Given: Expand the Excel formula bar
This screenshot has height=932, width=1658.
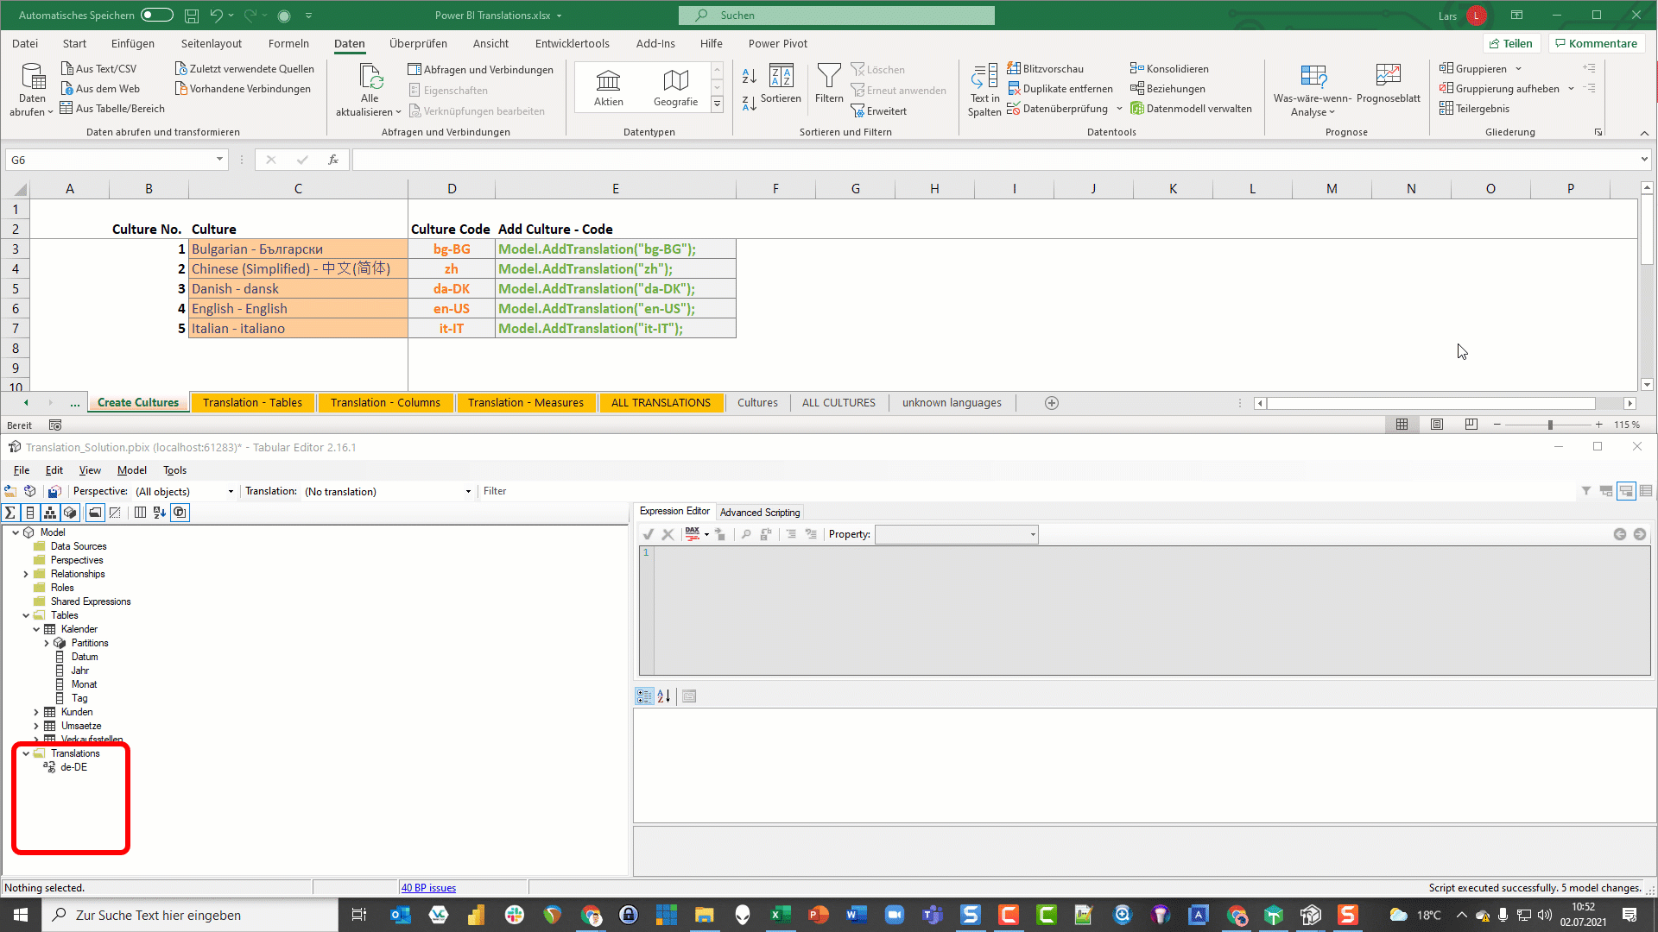Looking at the screenshot, I should (x=1644, y=160).
